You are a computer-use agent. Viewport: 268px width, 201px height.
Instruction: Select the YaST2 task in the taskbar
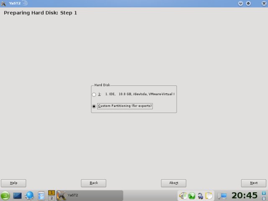90,196
